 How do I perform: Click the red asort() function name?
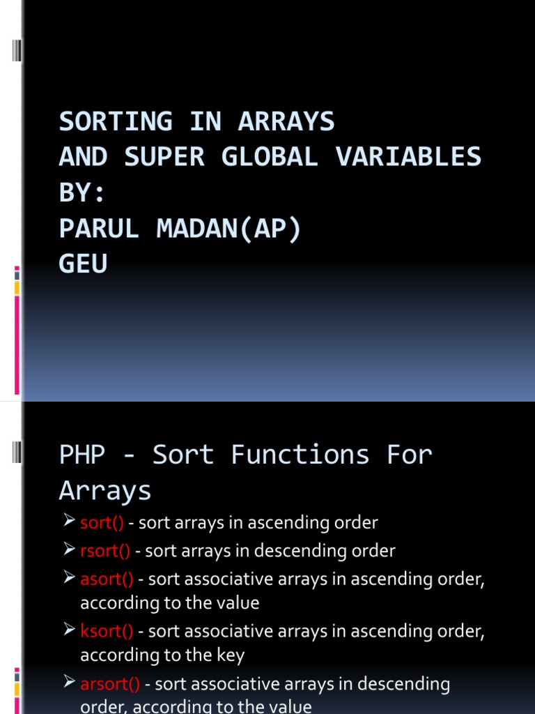[107, 579]
